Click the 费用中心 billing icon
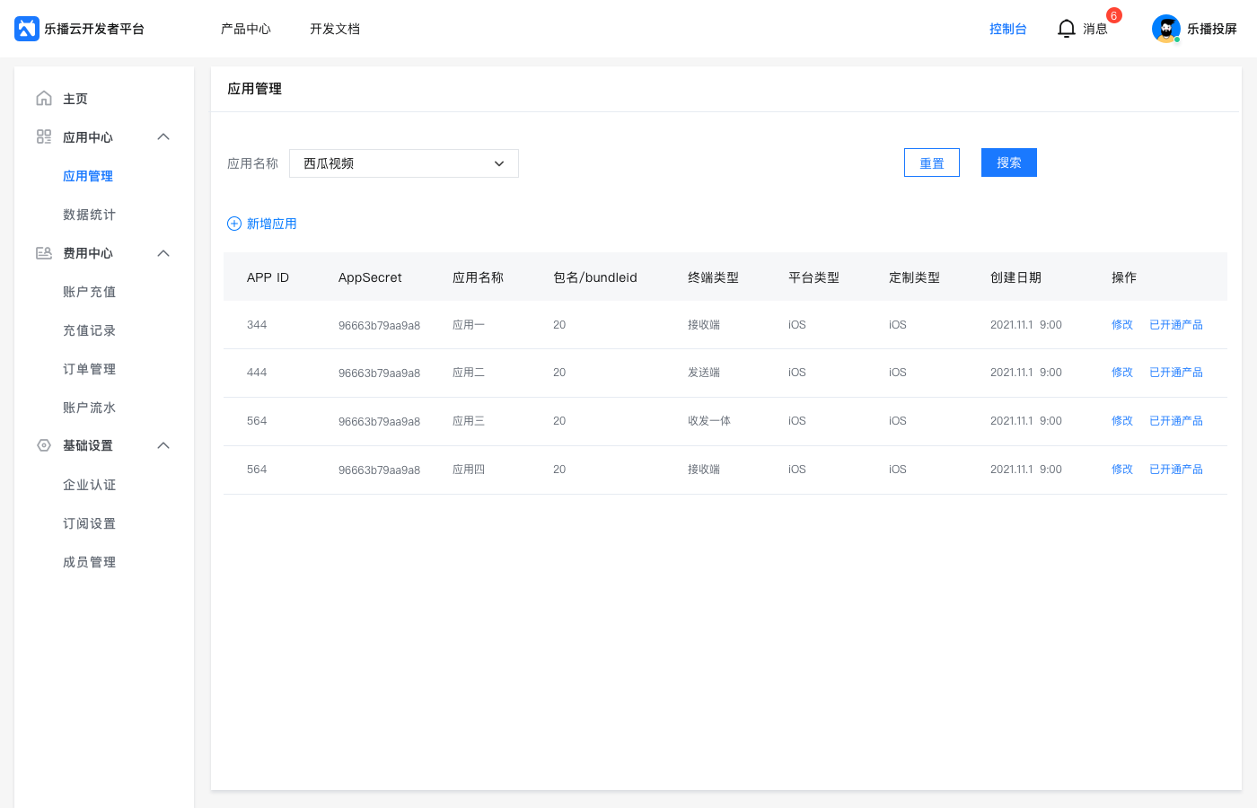This screenshot has width=1257, height=808. tap(44, 253)
